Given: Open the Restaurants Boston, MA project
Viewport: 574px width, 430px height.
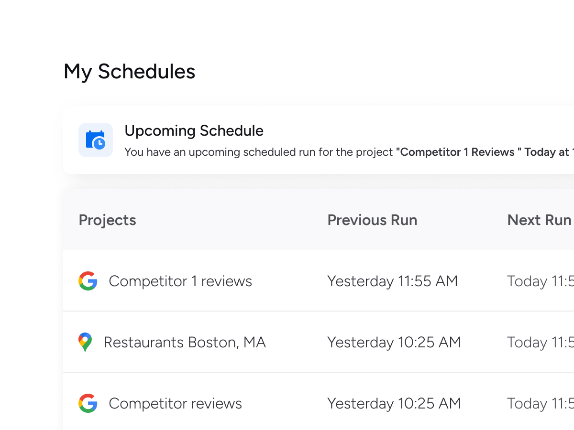Looking at the screenshot, I should pyautogui.click(x=185, y=342).
